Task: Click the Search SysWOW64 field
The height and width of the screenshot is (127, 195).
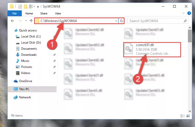Action: (x=158, y=21)
